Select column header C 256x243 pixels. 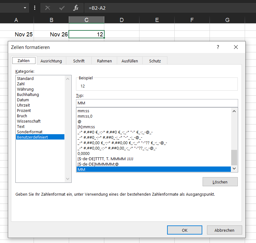coord(86,20)
